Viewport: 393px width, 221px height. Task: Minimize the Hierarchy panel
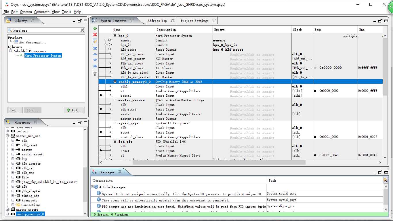tap(74, 123)
